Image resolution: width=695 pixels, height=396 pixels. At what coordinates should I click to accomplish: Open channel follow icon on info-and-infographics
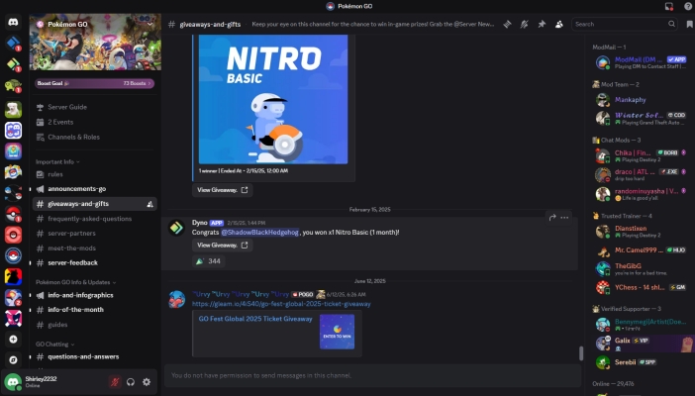pos(40,295)
